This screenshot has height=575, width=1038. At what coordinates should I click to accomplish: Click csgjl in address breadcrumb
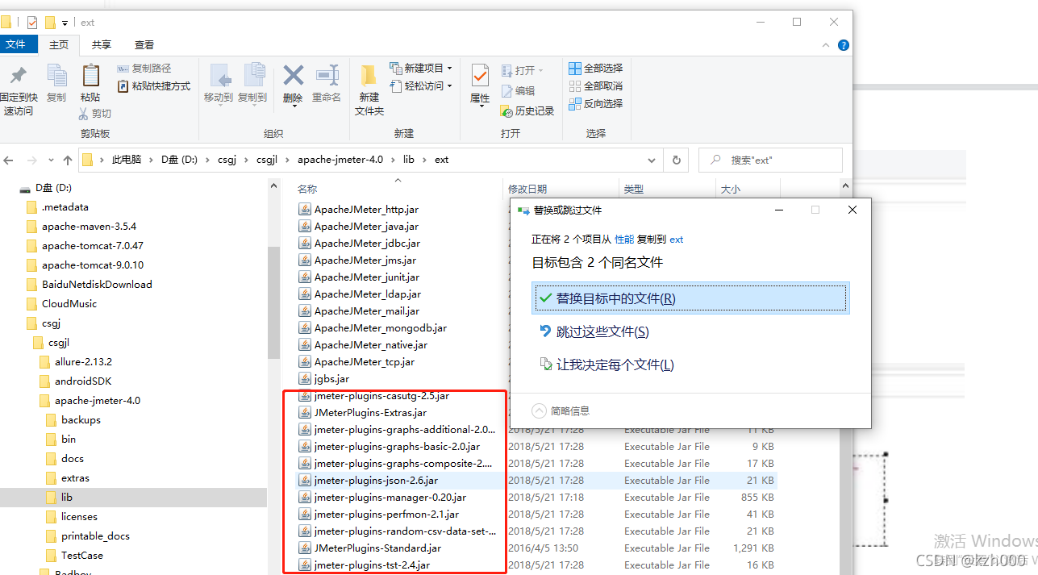266,160
